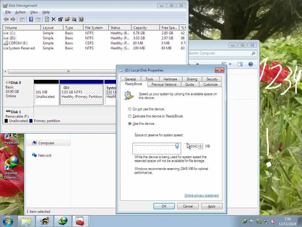This screenshot has height=227, width=302.
Task: Click the Action Center flag tray icon
Action: tap(252, 221)
